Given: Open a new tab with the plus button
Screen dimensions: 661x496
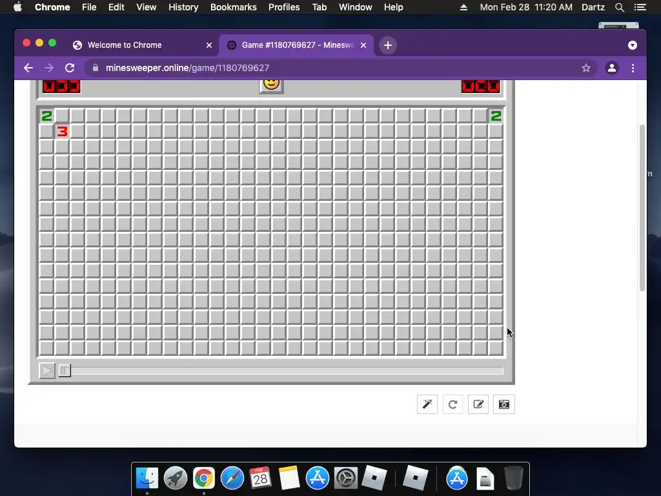Looking at the screenshot, I should (x=388, y=45).
